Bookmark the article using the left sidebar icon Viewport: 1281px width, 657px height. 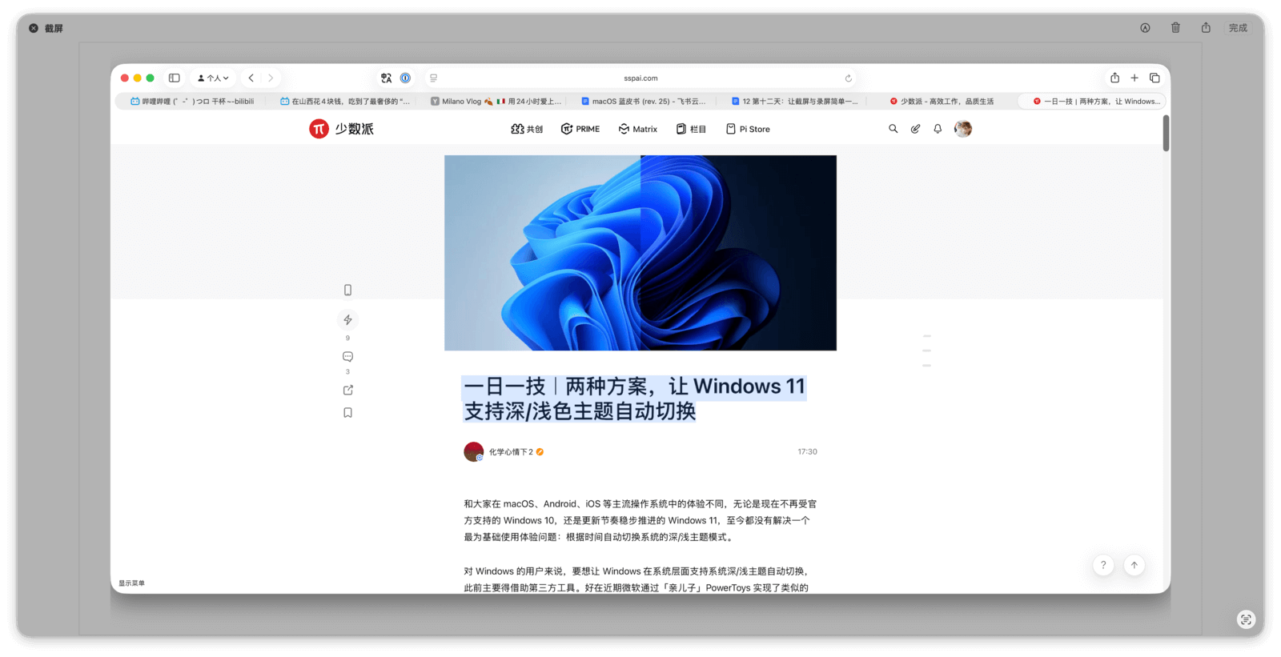[x=347, y=413]
